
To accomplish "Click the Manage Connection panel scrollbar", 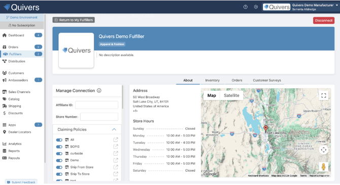I will click(x=122, y=97).
